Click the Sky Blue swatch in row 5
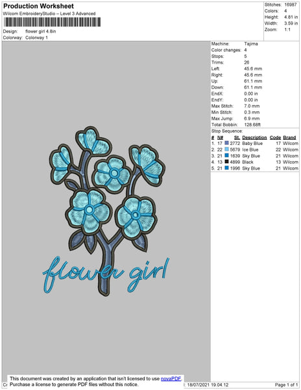 click(x=226, y=168)
